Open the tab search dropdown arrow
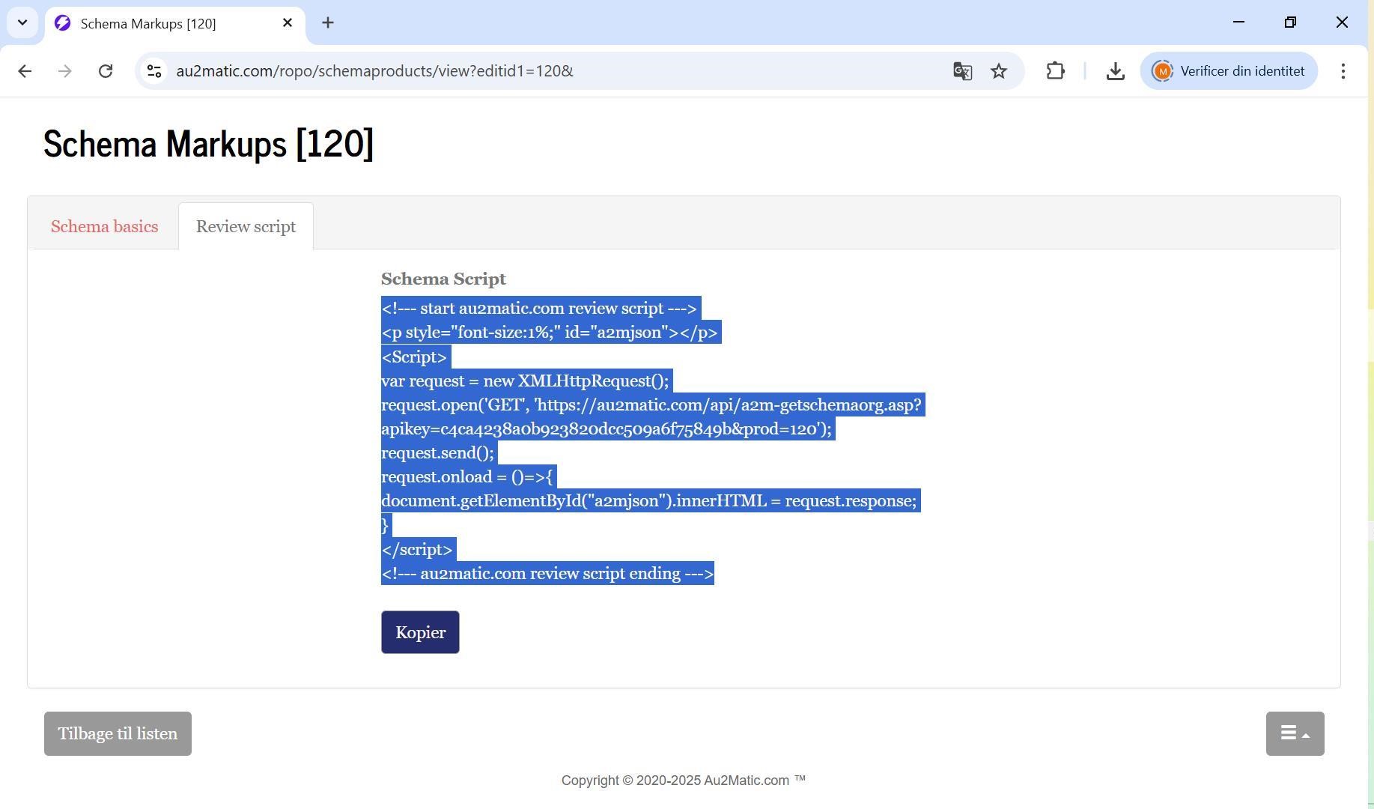The image size is (1374, 809). pos(22,22)
